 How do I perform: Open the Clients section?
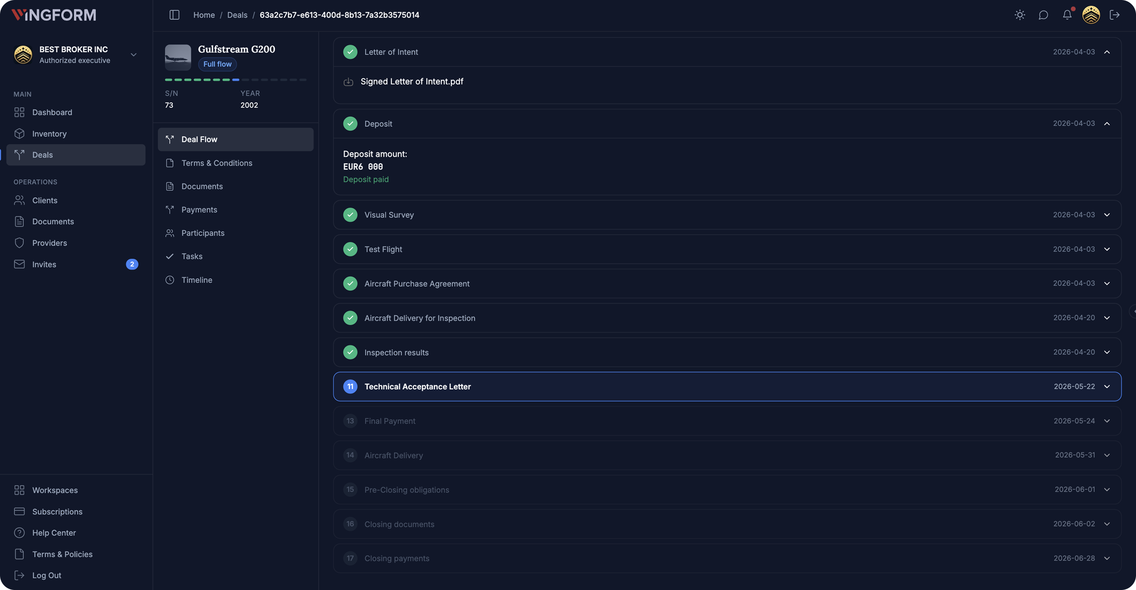point(44,200)
